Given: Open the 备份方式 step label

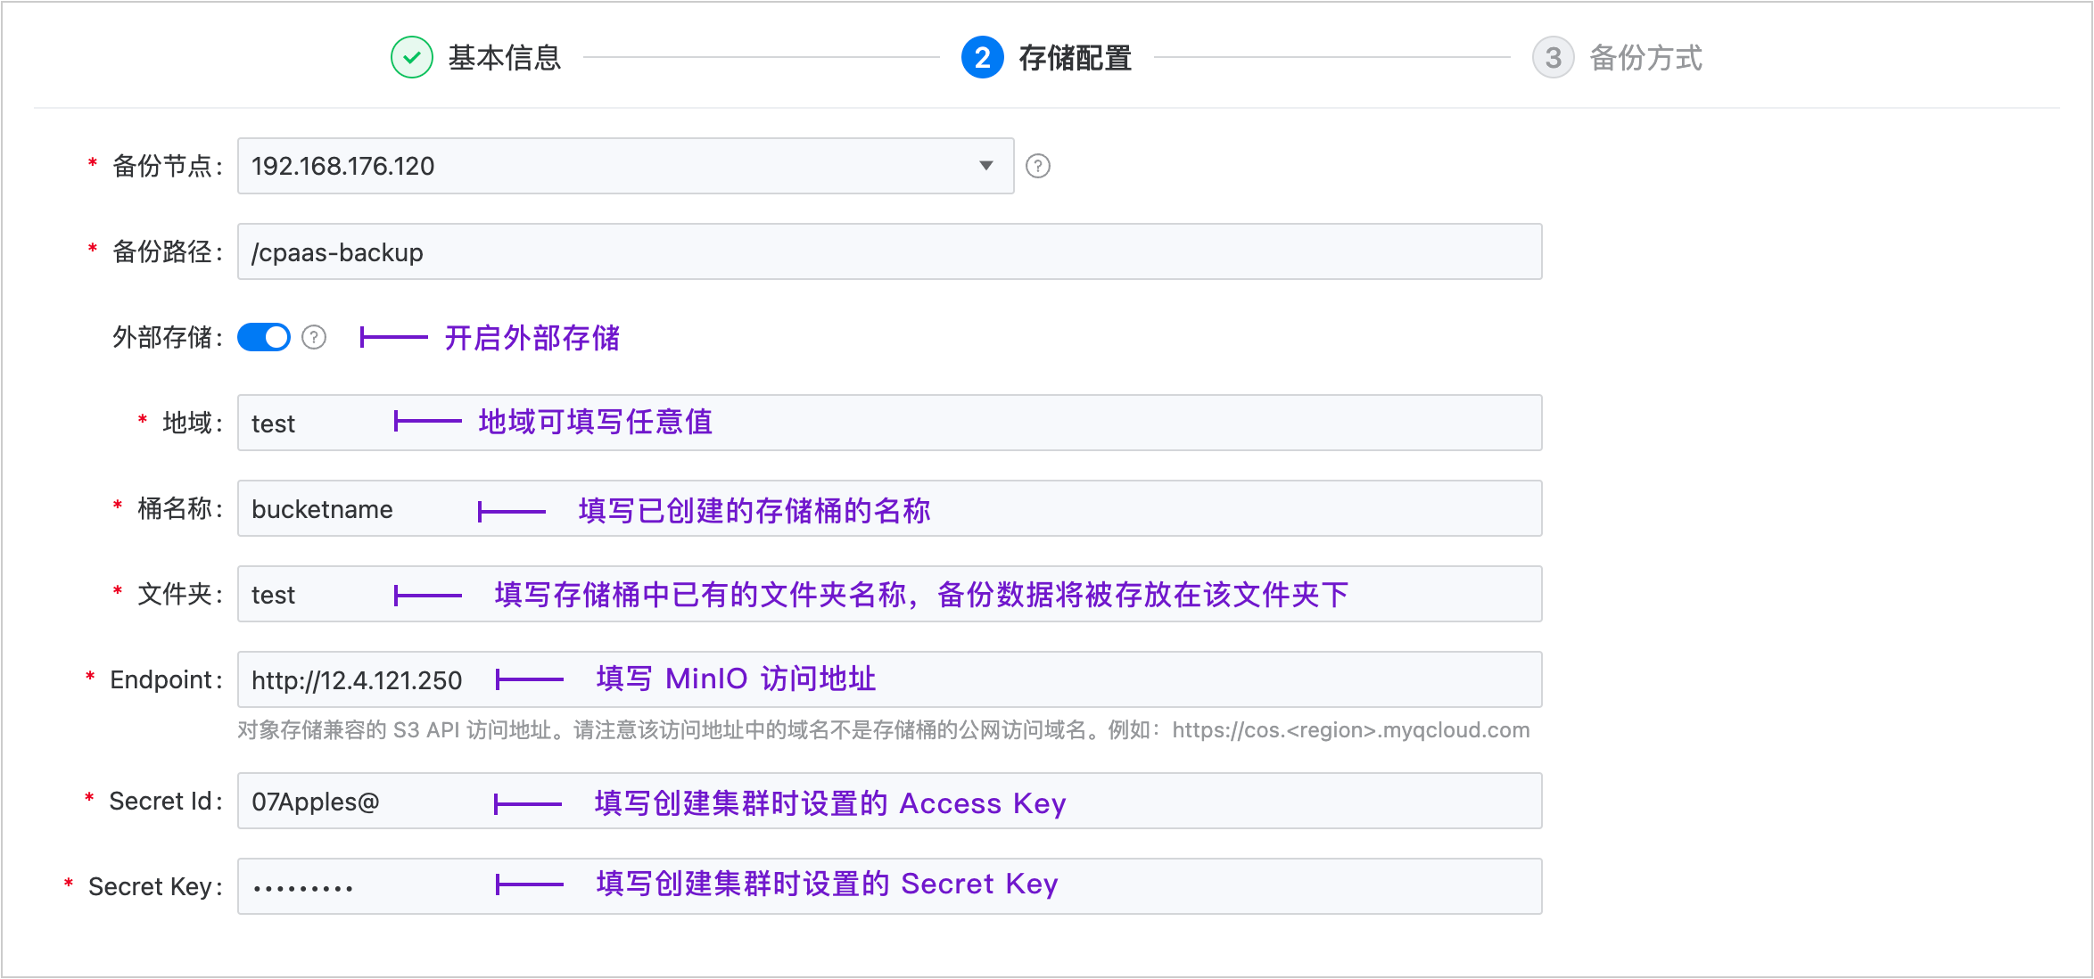Looking at the screenshot, I should [x=1646, y=58].
